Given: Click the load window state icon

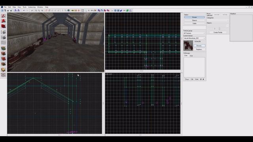Looking at the screenshot, I should [x=15, y=11].
